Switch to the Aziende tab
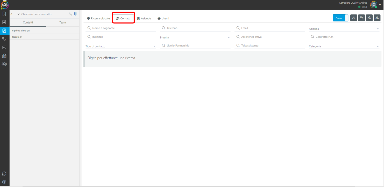 [x=144, y=19]
